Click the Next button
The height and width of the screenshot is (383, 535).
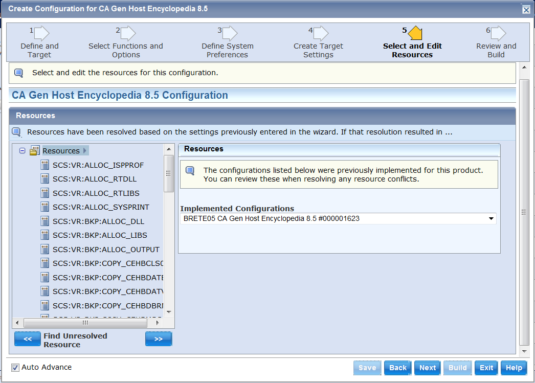428,368
